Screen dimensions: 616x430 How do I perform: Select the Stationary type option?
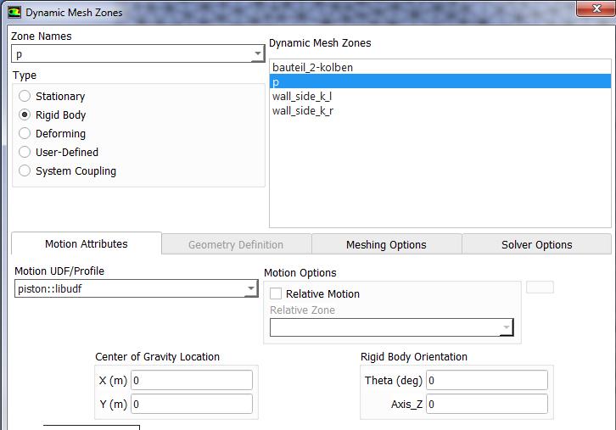pyautogui.click(x=25, y=96)
